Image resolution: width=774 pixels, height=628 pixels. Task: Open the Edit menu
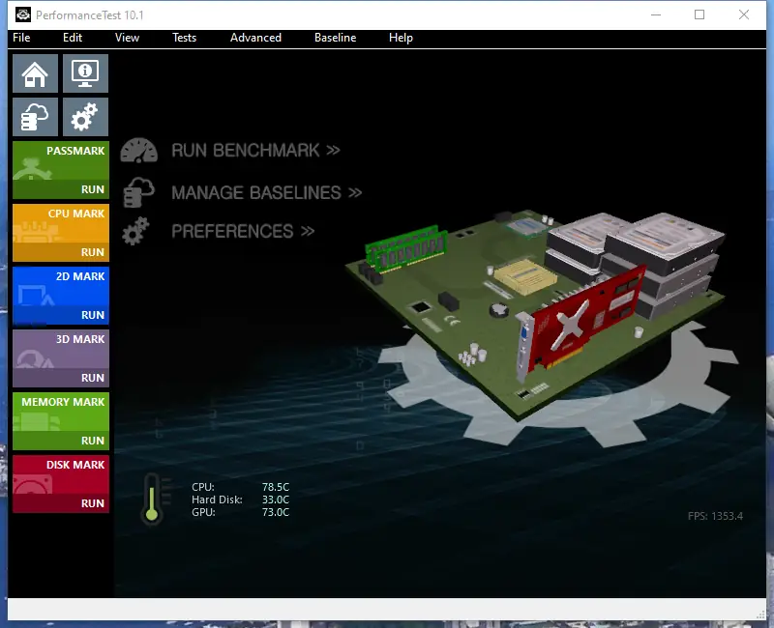pos(72,38)
